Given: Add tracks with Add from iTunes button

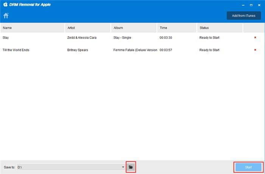Looking at the screenshot, I should click(x=244, y=16).
